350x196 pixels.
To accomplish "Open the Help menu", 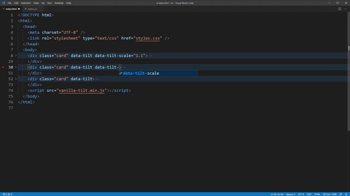I will (68, 3).
